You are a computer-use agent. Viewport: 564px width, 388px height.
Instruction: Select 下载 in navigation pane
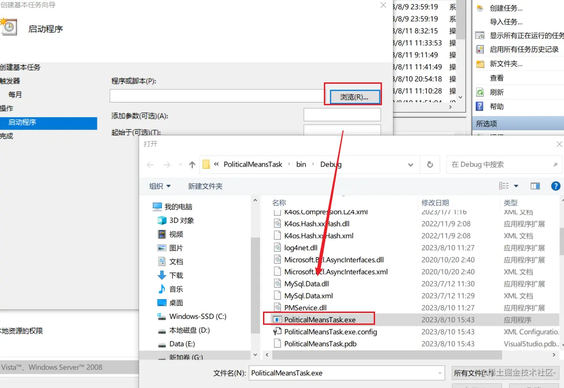pos(176,275)
